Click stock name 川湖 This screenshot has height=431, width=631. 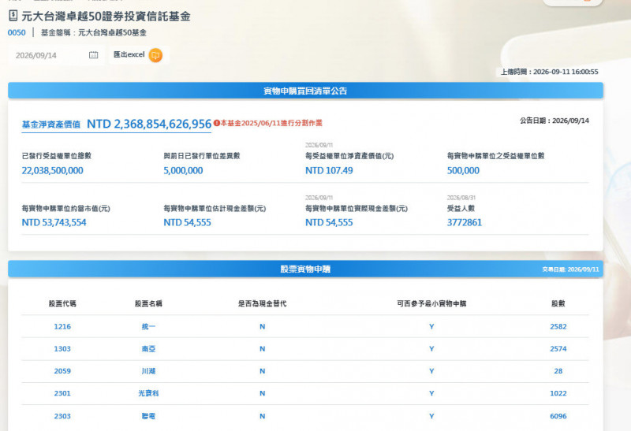pos(148,371)
